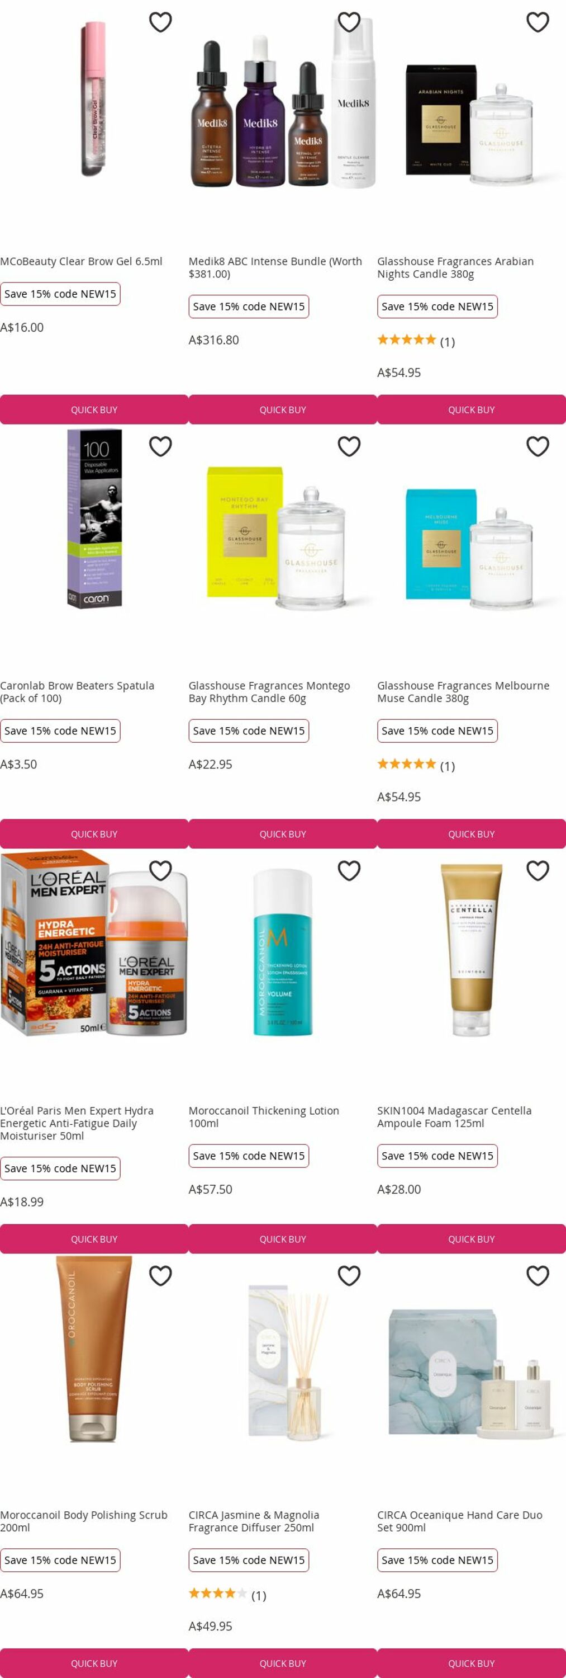Add MCoBeauty Clear Brow Gel to wishlist

[160, 22]
